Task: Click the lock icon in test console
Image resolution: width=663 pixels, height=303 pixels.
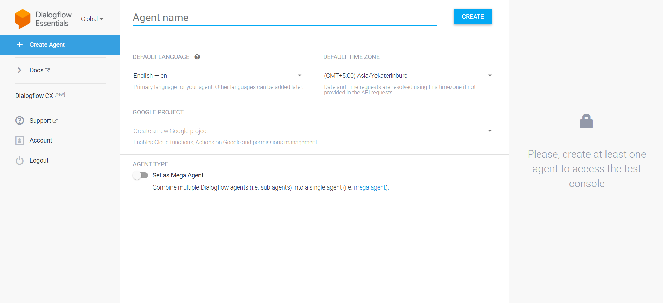Action: point(586,122)
